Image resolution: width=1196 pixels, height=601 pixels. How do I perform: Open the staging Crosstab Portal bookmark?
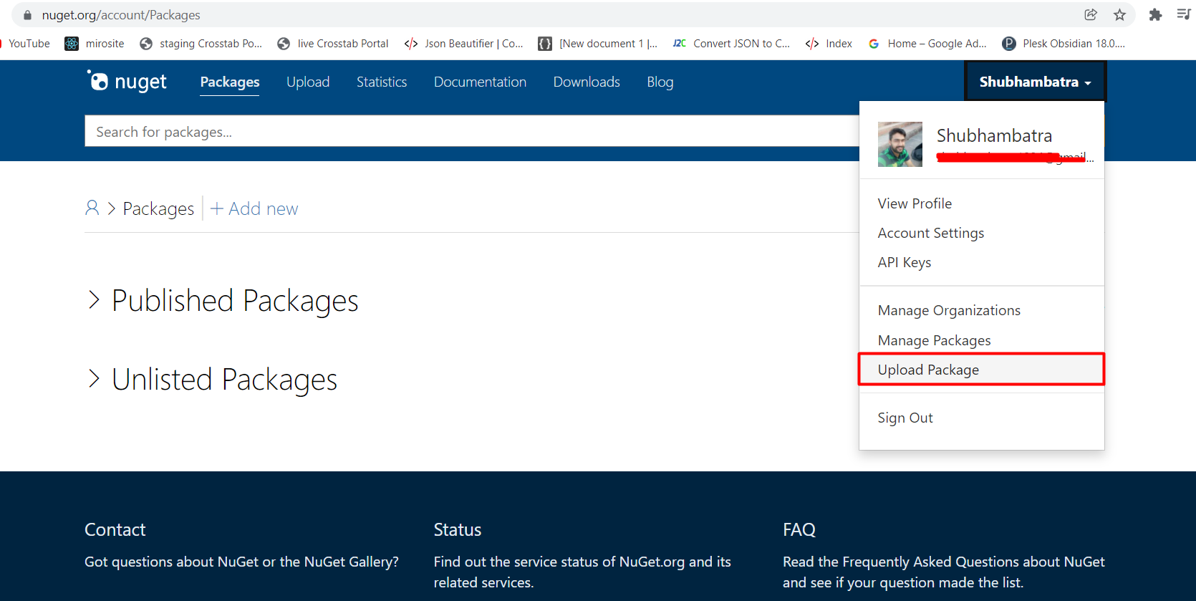pyautogui.click(x=201, y=44)
